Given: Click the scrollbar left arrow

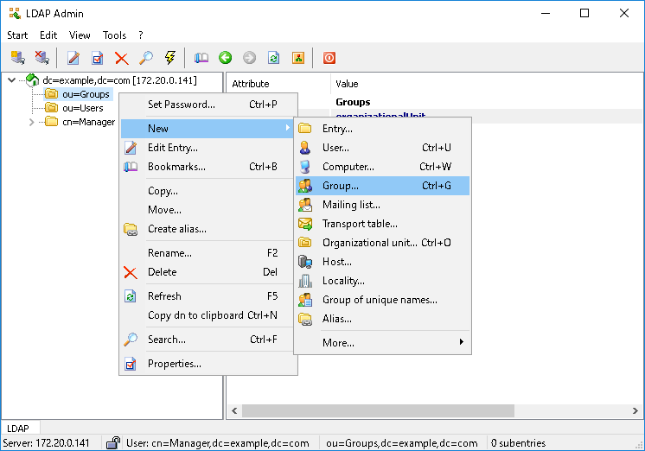Looking at the screenshot, I should pos(234,410).
